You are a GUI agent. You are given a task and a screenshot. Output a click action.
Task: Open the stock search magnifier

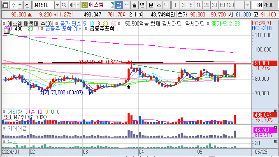pyautogui.click(x=64, y=5)
